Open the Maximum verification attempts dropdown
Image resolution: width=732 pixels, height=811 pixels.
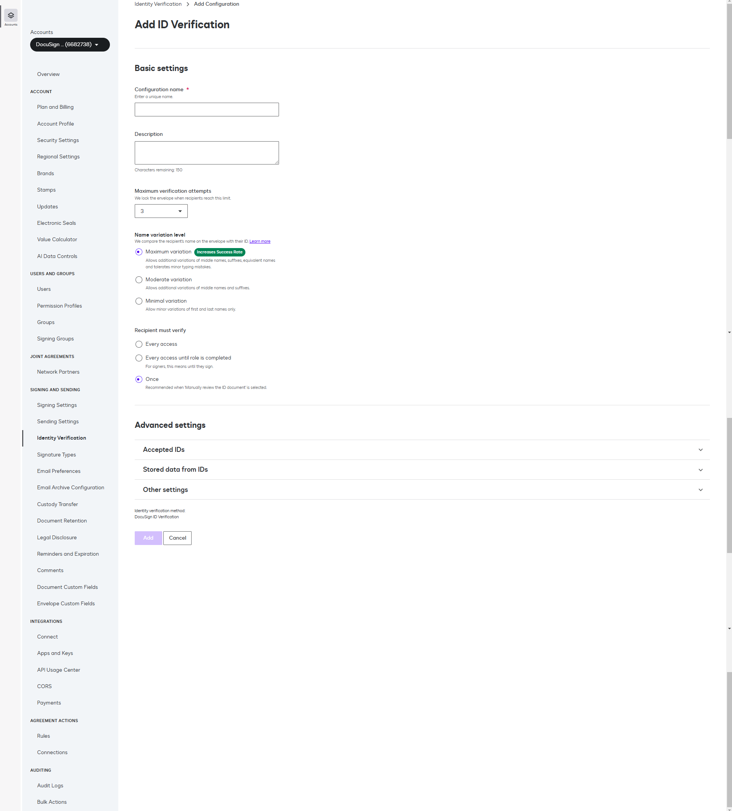pos(161,211)
